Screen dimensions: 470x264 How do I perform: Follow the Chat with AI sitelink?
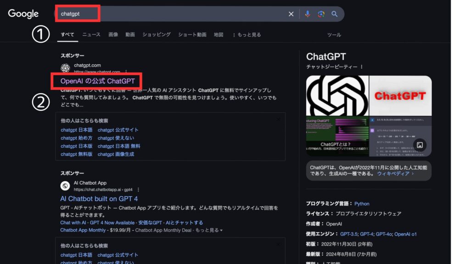coord(73,223)
